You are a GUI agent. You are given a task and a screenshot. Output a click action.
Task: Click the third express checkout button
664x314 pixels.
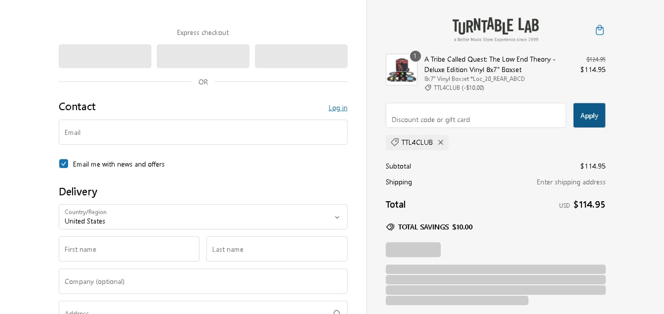click(x=301, y=56)
